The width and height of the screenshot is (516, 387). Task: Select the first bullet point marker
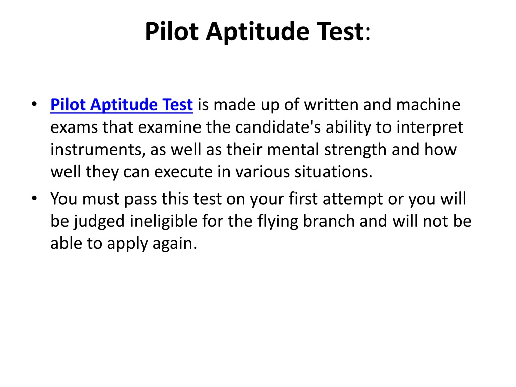click(34, 105)
